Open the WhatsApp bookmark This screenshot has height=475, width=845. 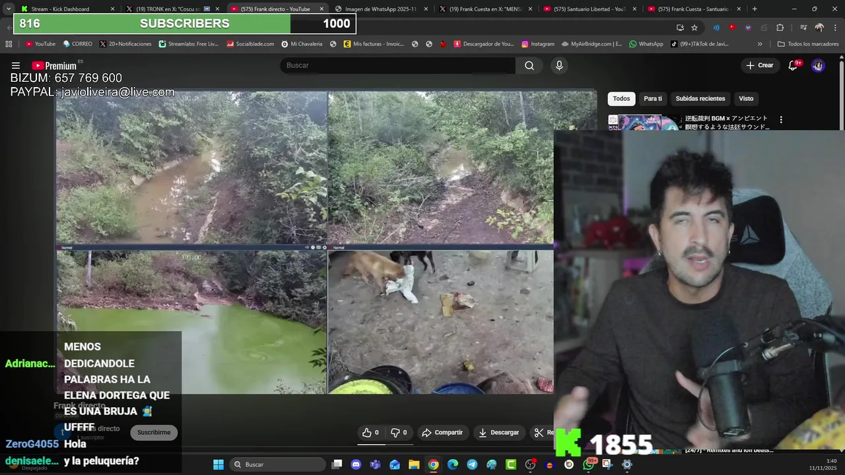tap(646, 44)
